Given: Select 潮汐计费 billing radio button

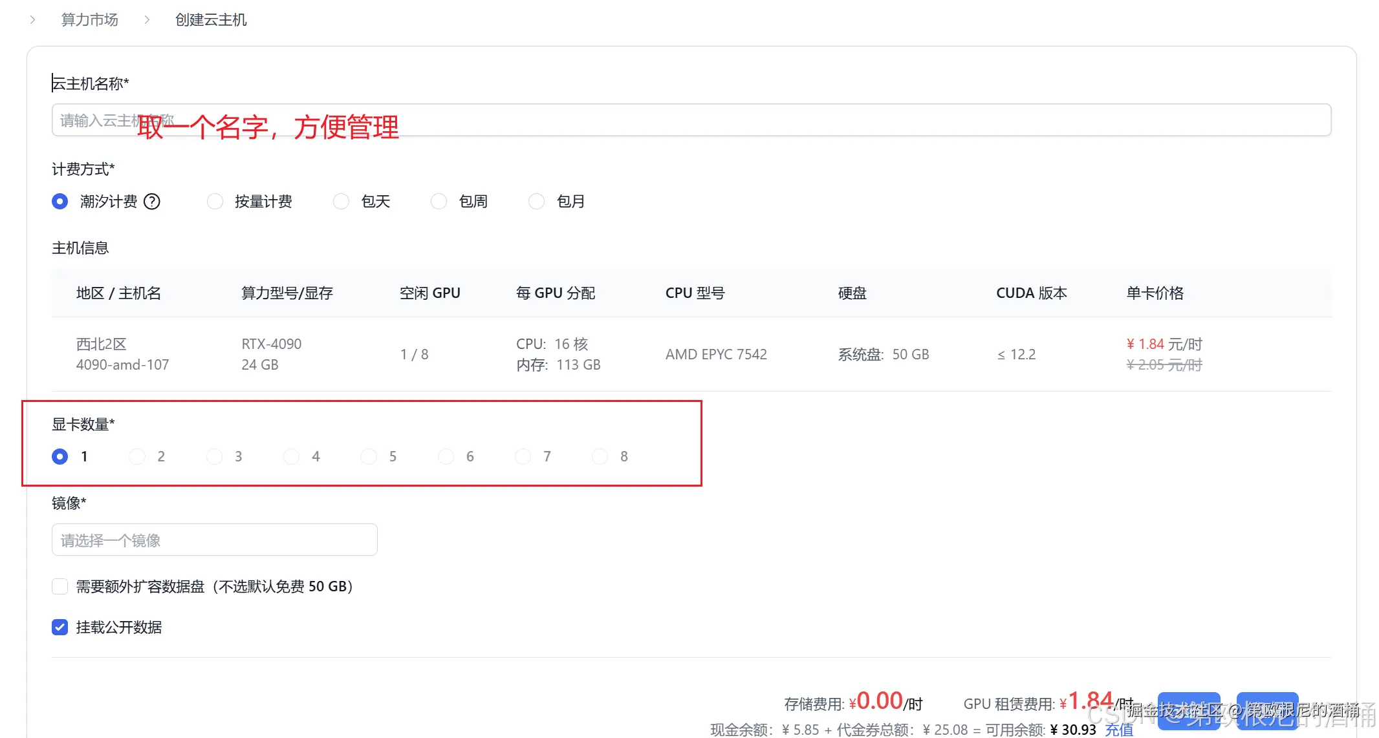Looking at the screenshot, I should click(60, 202).
